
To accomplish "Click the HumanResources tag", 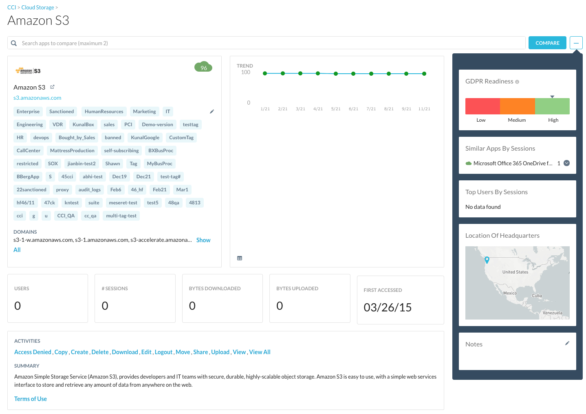I will click(x=104, y=112).
